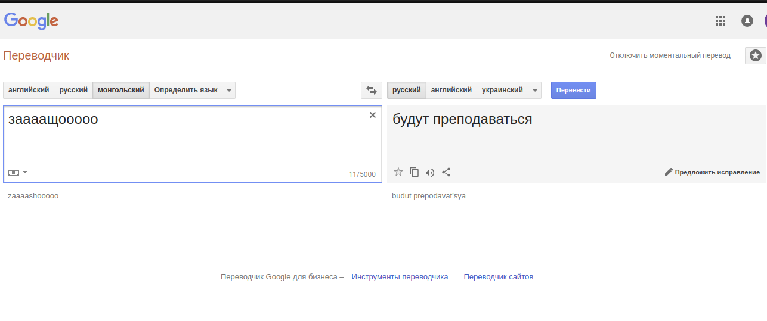Click the blue Перевести button
Image resolution: width=767 pixels, height=321 pixels.
pyautogui.click(x=573, y=90)
